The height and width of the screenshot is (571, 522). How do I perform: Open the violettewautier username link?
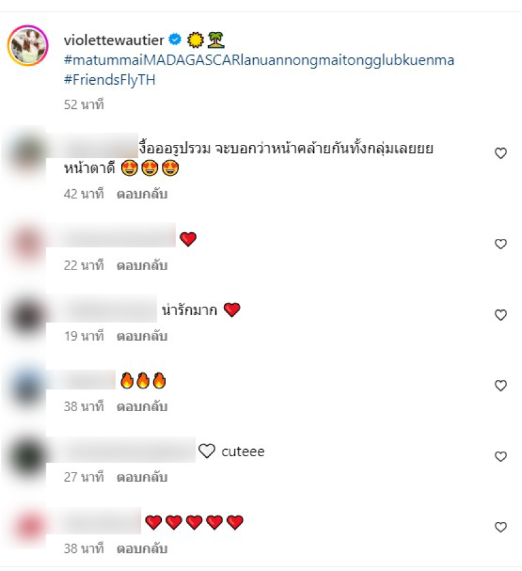point(114,40)
